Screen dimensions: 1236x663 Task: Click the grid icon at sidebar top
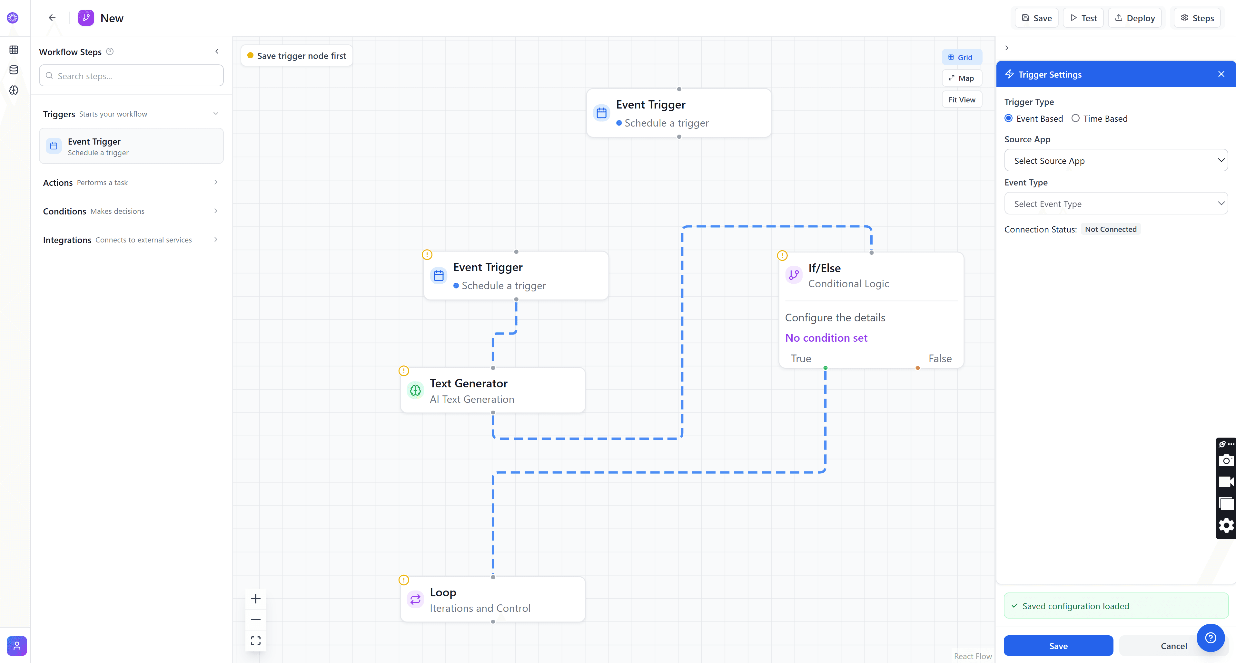tap(14, 49)
